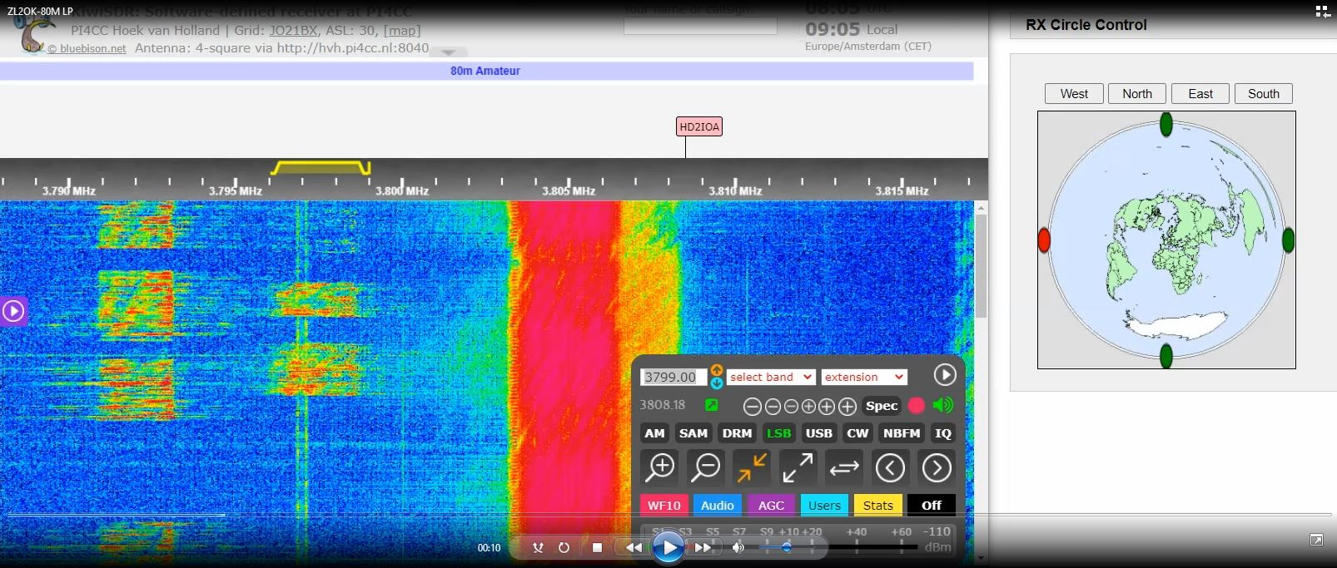The height and width of the screenshot is (568, 1337).
Task: Click the smallest plus frequency step button
Action: [808, 407]
